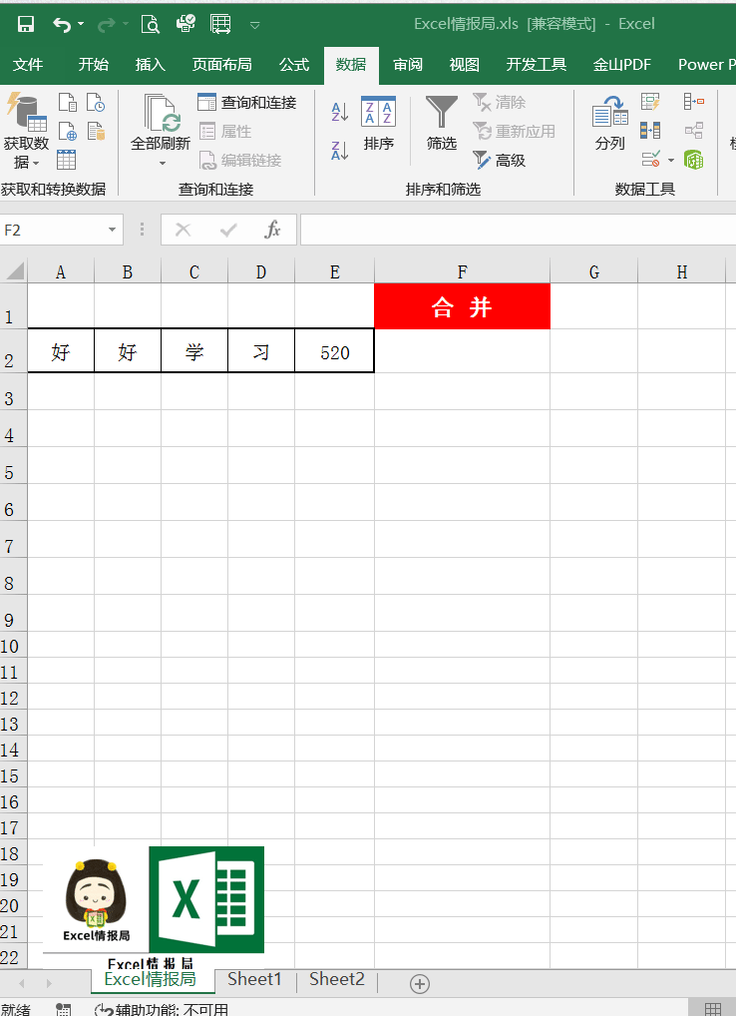This screenshot has width=736, height=1016.
Task: Switch to the 插入 tab
Action: 151,65
